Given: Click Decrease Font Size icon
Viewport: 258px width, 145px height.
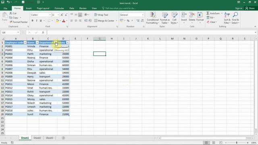Looking at the screenshot, I should tap(66, 15).
